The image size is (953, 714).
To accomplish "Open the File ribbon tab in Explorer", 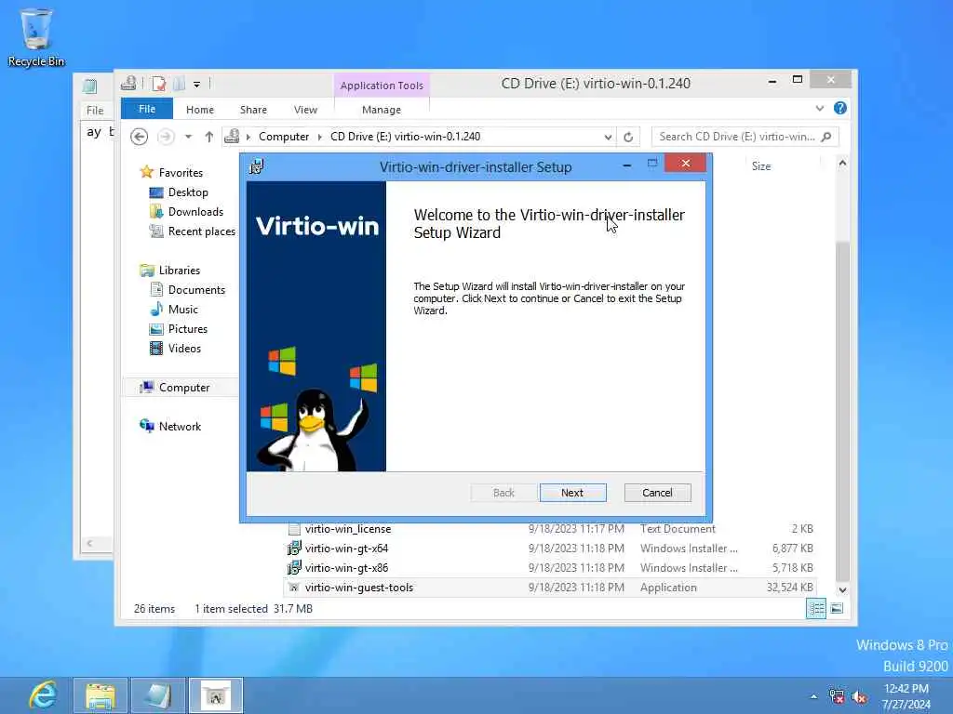I will click(147, 110).
